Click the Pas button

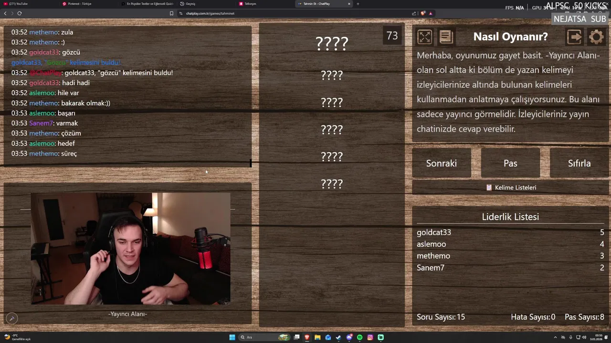click(x=510, y=163)
